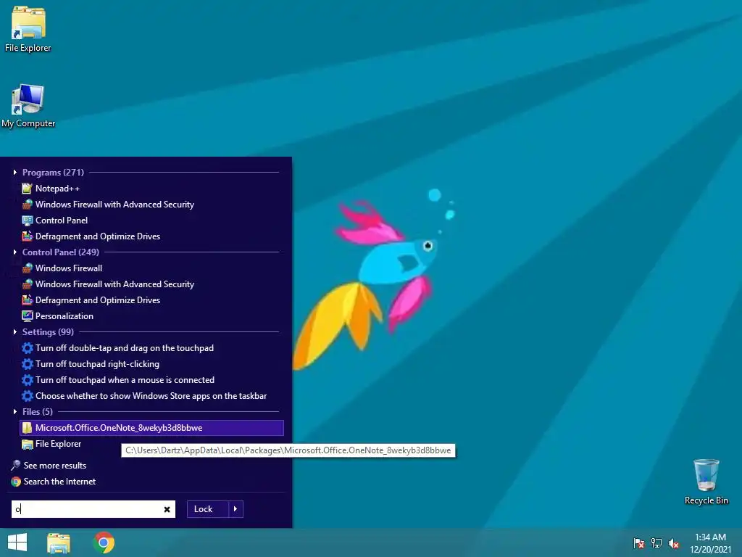Click the muted volume tray icon
Image resolution: width=742 pixels, height=557 pixels.
[674, 543]
